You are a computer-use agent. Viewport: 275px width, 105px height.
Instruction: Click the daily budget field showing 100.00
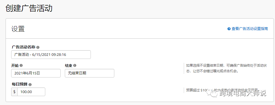point(31,92)
